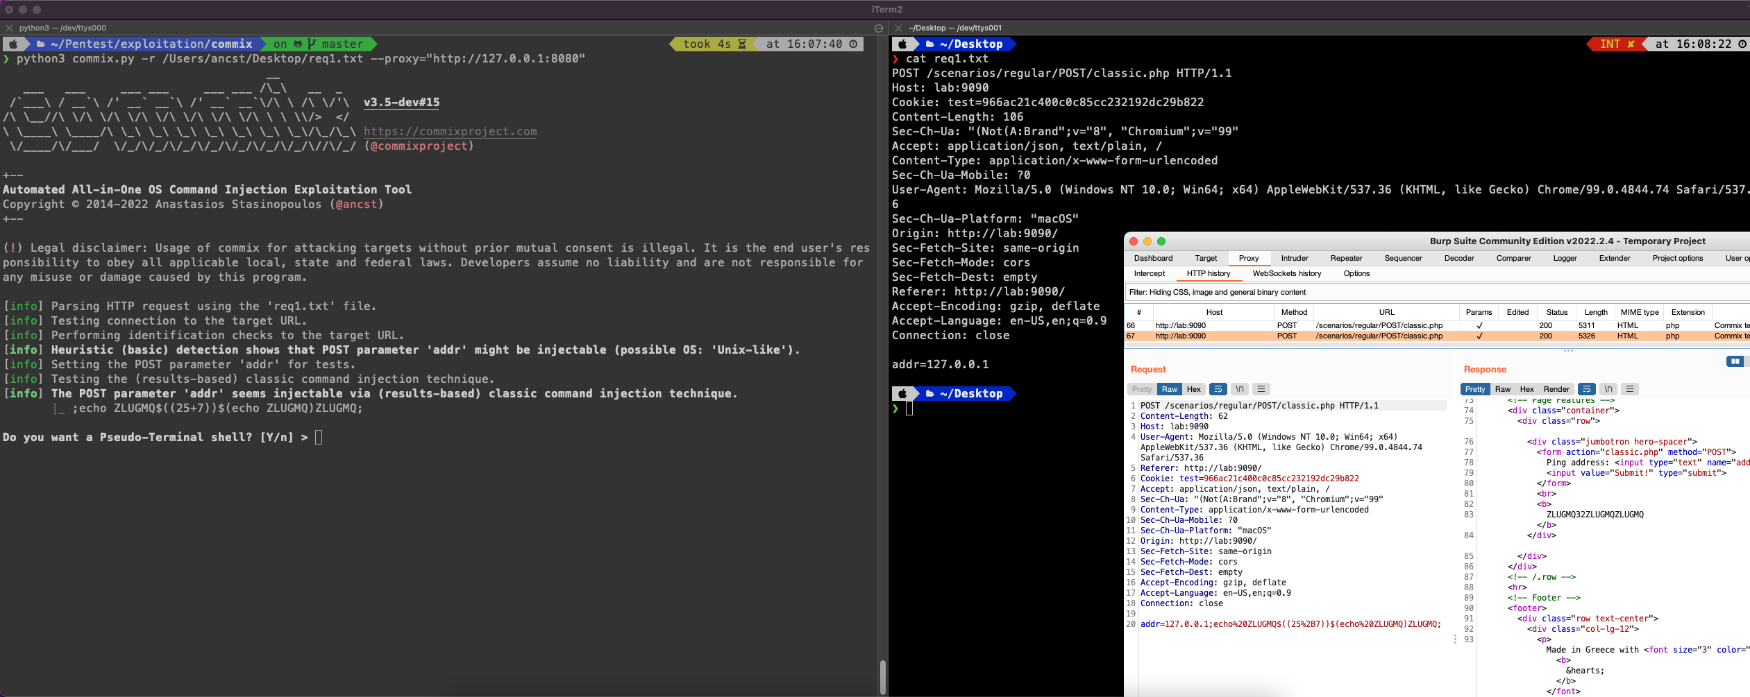1750x697 pixels.
Task: Click the scrollbar of the left terminal pane
Action: pos(882,676)
